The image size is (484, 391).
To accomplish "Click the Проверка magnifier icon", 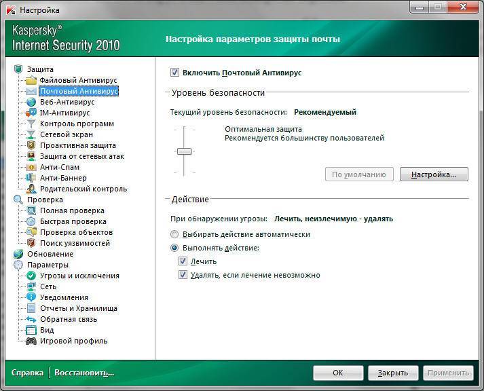I will pyautogui.click(x=18, y=200).
